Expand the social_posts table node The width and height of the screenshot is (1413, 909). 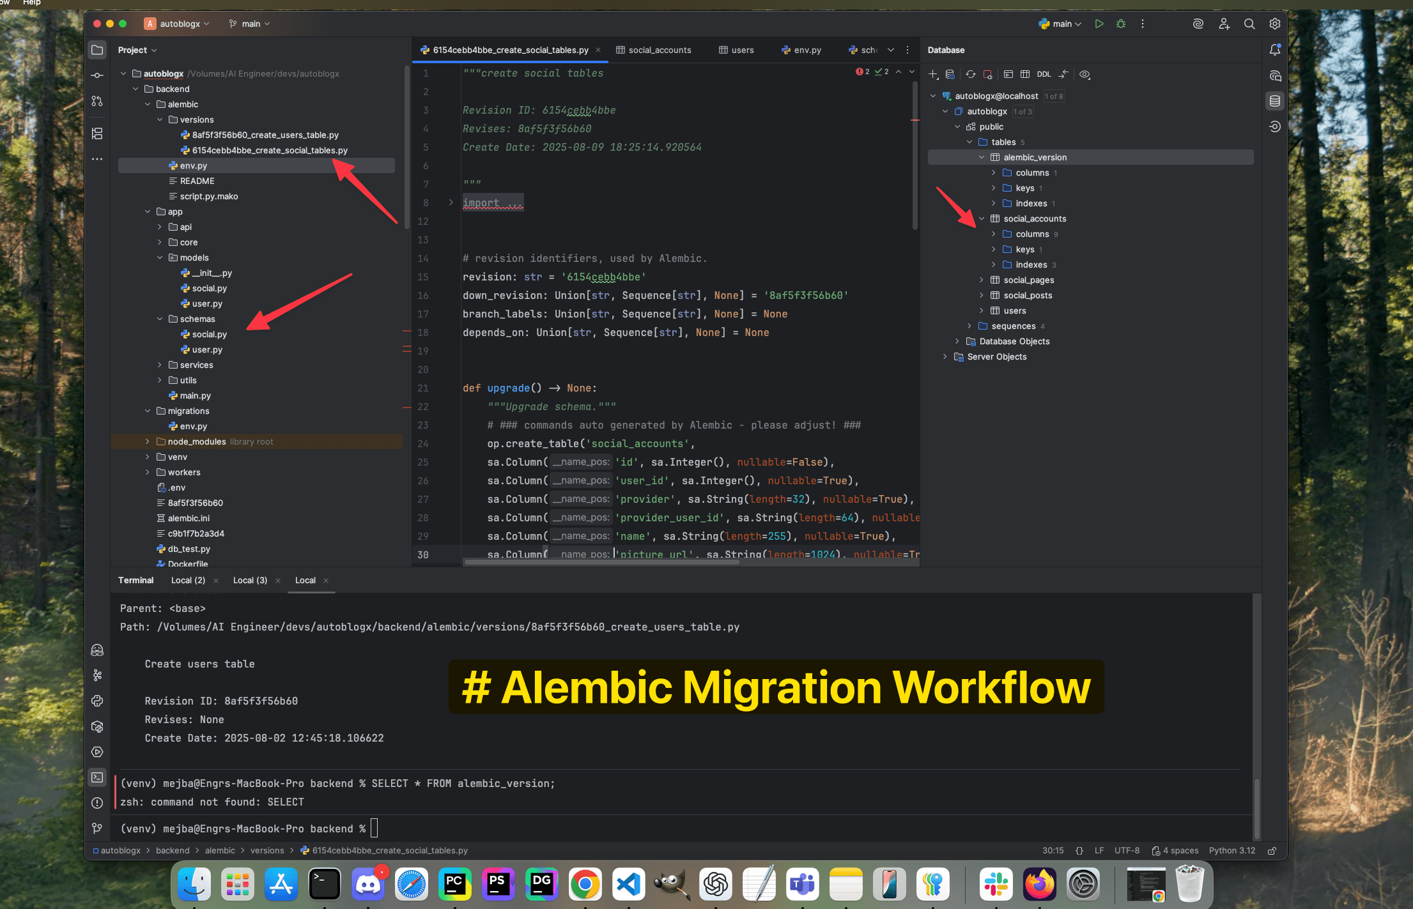[982, 296]
